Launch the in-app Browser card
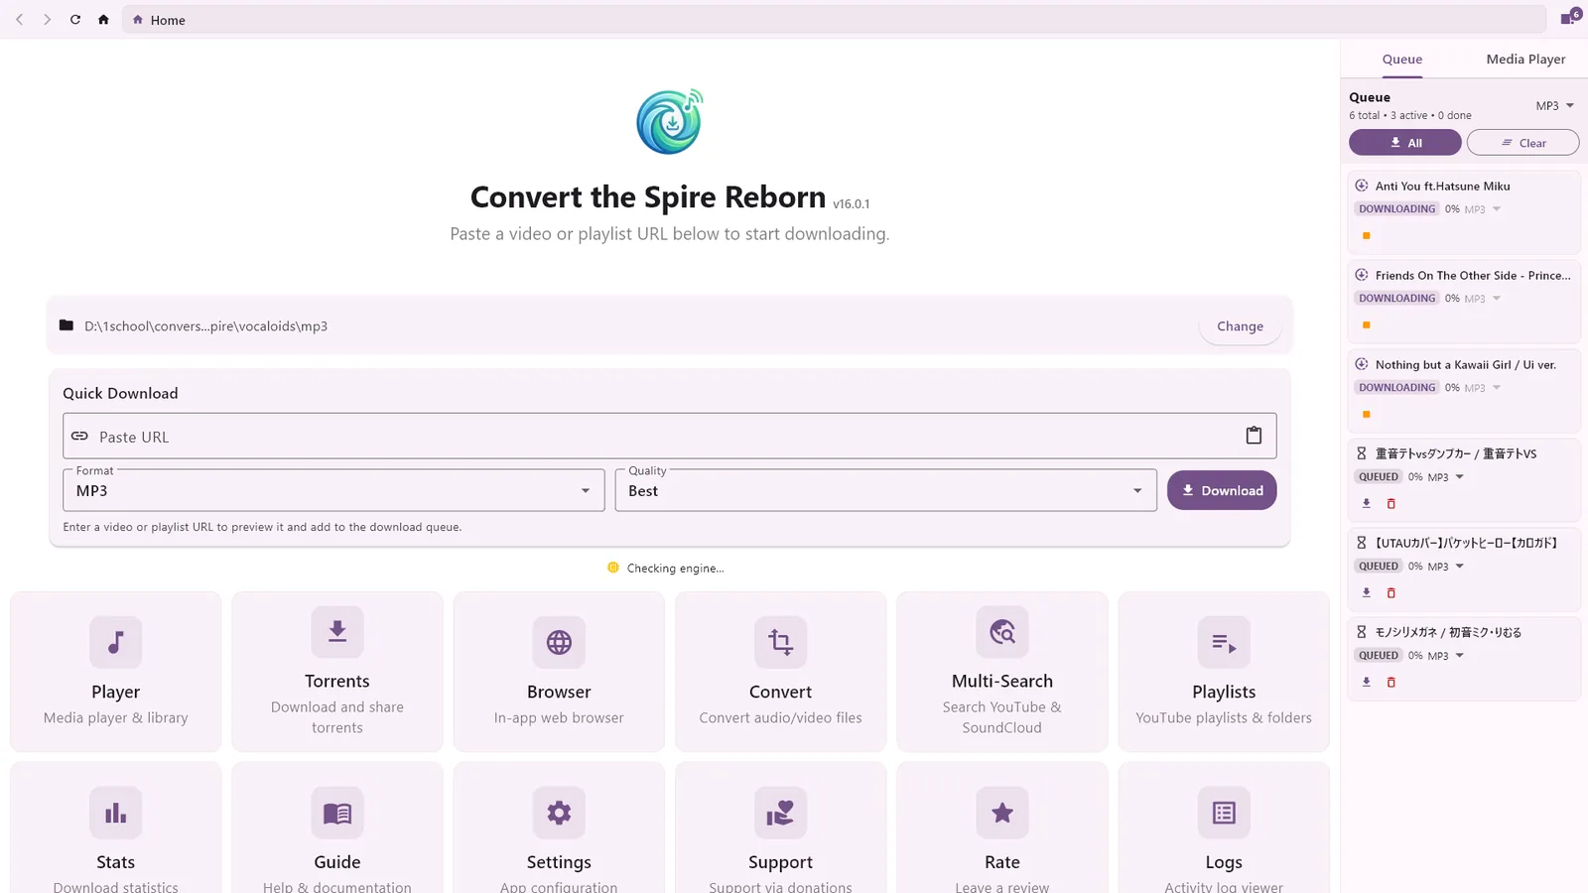 (x=559, y=672)
